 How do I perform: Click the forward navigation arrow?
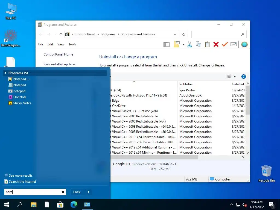tap(49, 34)
